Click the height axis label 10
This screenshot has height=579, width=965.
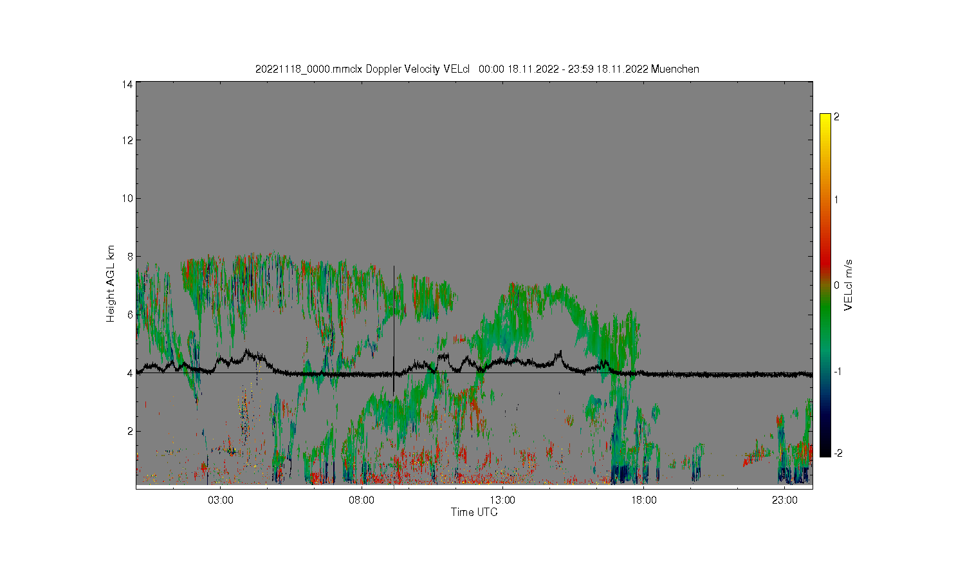[x=127, y=198]
